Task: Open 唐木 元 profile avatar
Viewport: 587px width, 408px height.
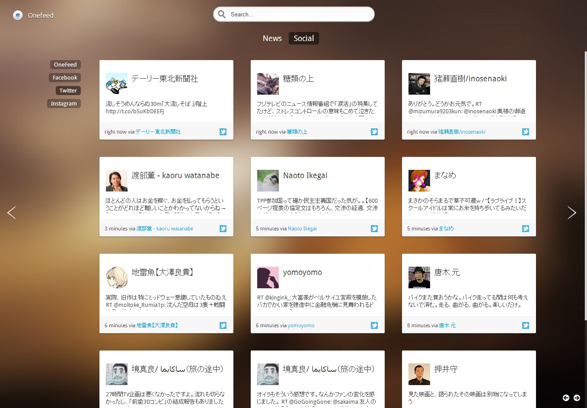Action: tap(419, 277)
